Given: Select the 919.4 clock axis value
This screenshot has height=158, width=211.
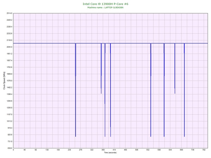Looking at the screenshot, I should click(10, 128).
